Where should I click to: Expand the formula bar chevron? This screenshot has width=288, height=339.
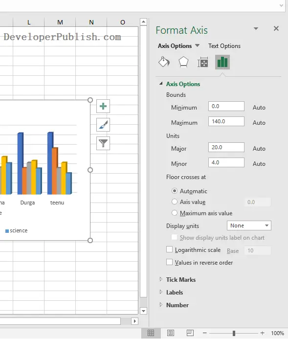(281, 5)
